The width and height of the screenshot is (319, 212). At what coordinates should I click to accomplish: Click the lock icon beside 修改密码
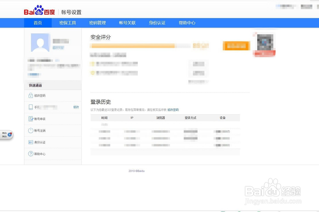coord(31,95)
